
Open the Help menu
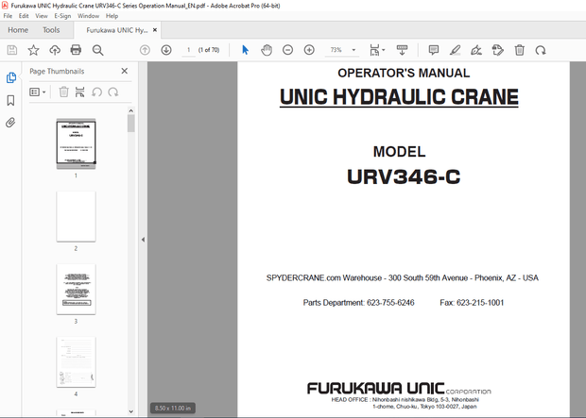point(112,16)
